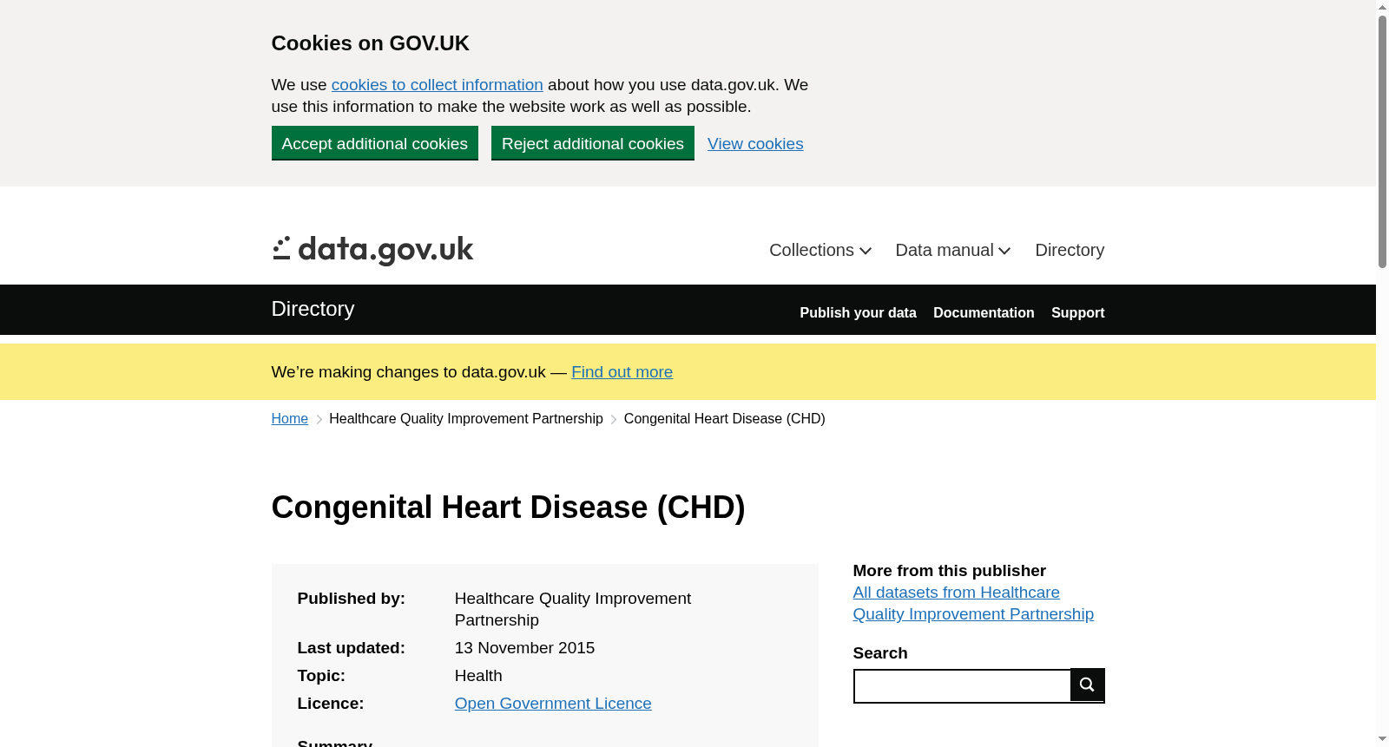The image size is (1389, 747).
Task: Click Congenital Heart Disease (CHD) breadcrumb text
Action: 725,419
